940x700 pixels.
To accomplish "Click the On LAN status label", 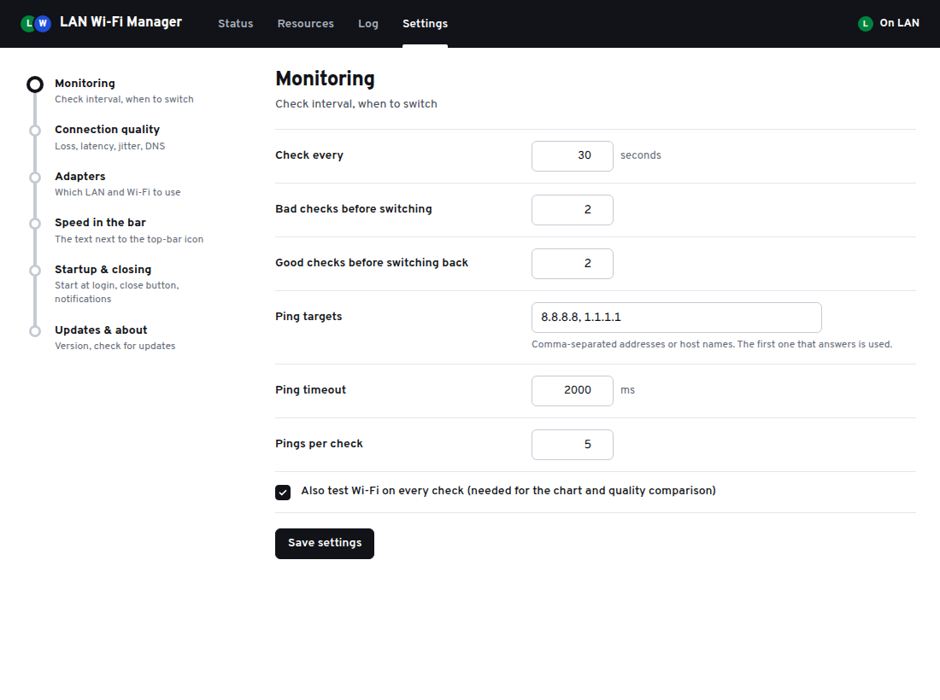I will pos(899,23).
